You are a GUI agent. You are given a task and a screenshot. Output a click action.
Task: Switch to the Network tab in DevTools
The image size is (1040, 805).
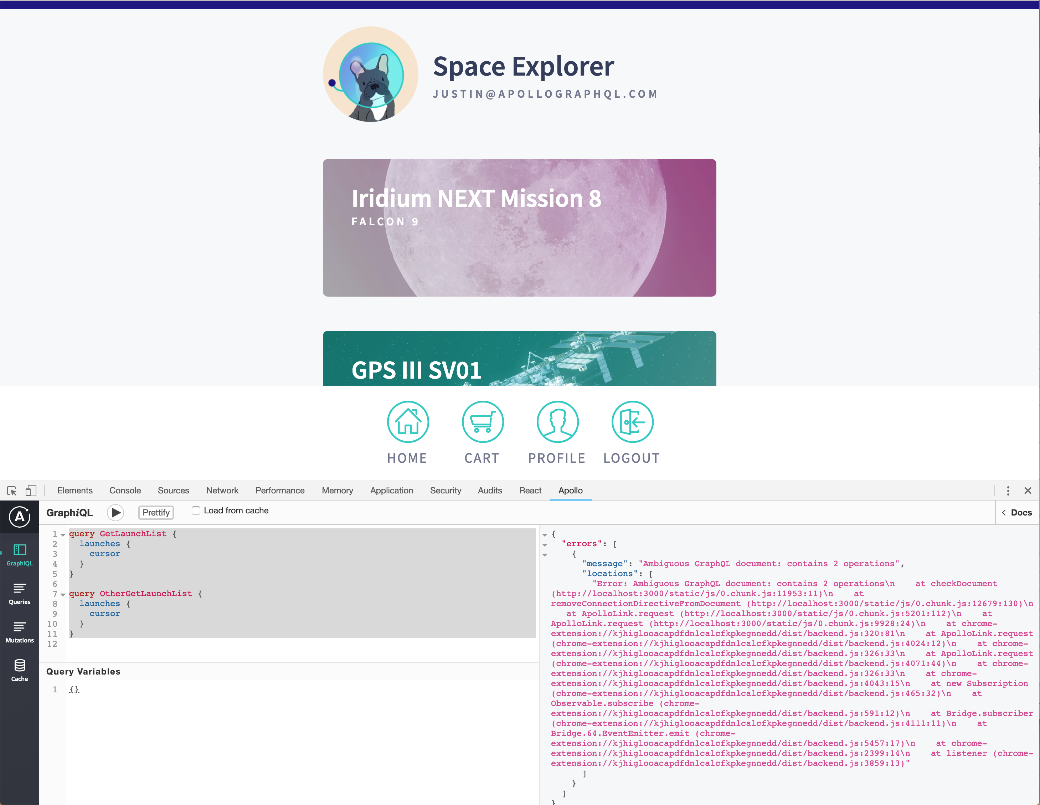tap(222, 490)
